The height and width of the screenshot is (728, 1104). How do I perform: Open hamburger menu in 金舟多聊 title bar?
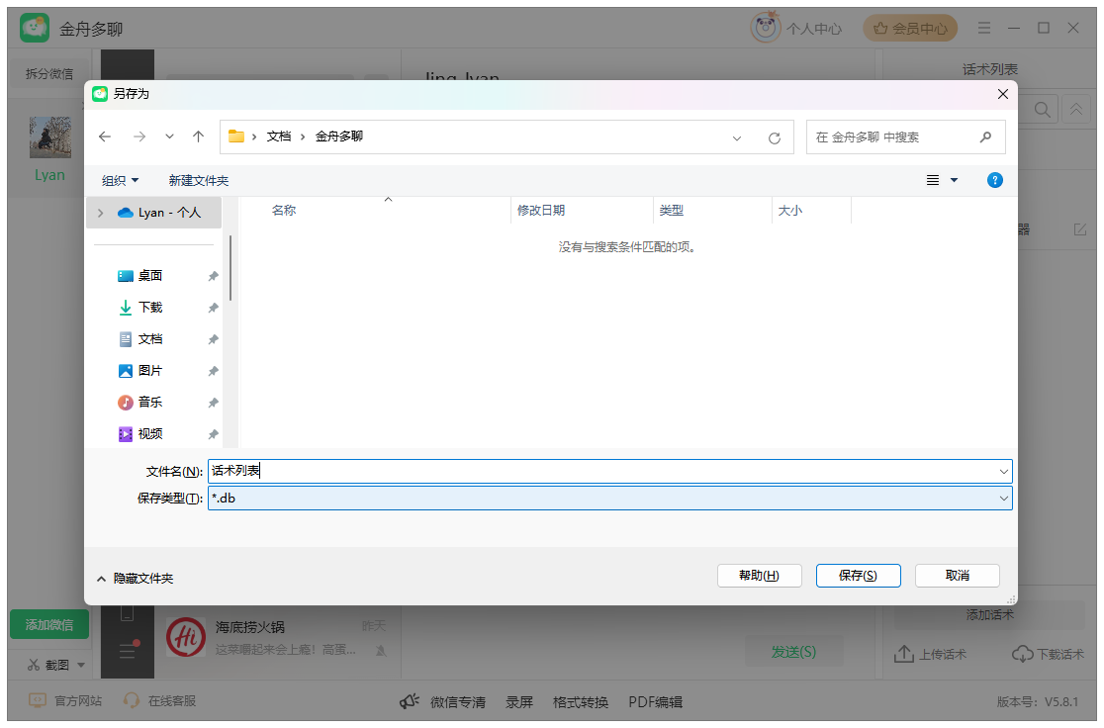[984, 28]
